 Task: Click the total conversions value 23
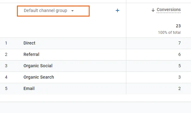point(178,26)
